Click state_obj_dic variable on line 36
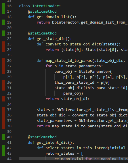This screenshot has height=163, width=128. pos(51,115)
